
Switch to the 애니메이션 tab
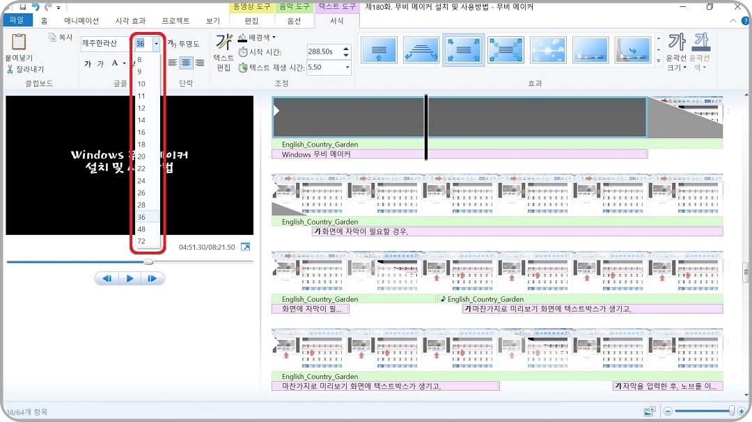[81, 21]
